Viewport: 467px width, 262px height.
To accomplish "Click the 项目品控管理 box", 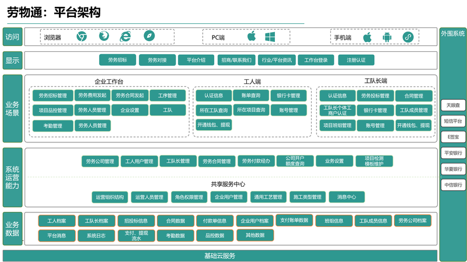I will [x=53, y=110].
